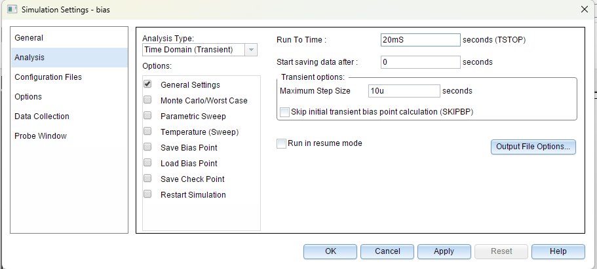
Task: Switch to the General settings tab
Action: [x=29, y=38]
